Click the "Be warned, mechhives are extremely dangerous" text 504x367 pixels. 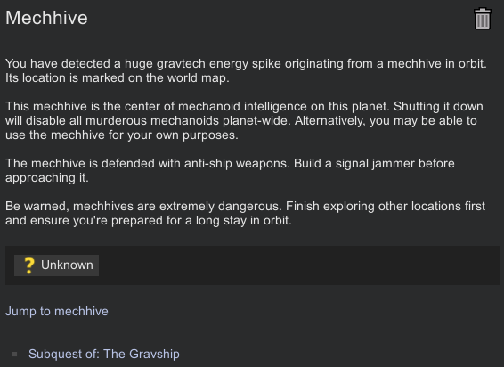pyautogui.click(x=143, y=206)
